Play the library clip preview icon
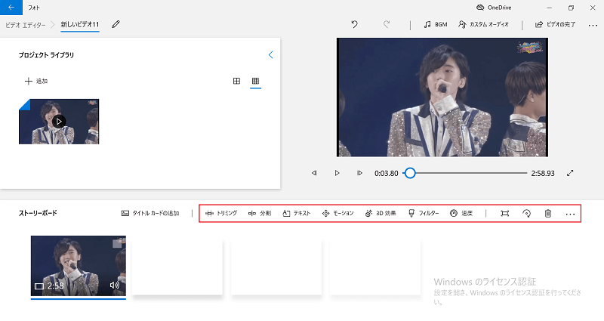Screen dimensions: 604x321 click(x=59, y=122)
